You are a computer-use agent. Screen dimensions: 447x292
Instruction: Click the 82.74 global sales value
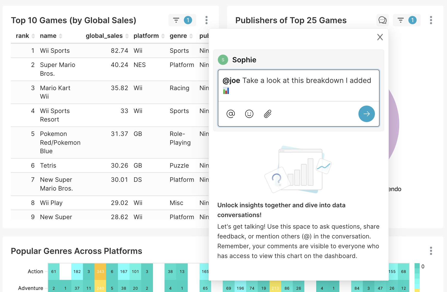coord(119,51)
